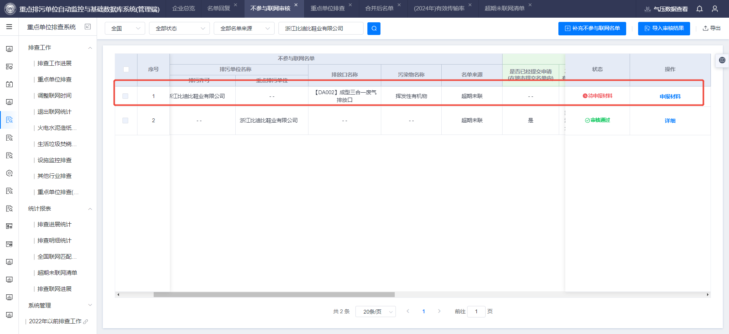Switch to the 企业总览 tab
729x334 pixels.
point(183,8)
